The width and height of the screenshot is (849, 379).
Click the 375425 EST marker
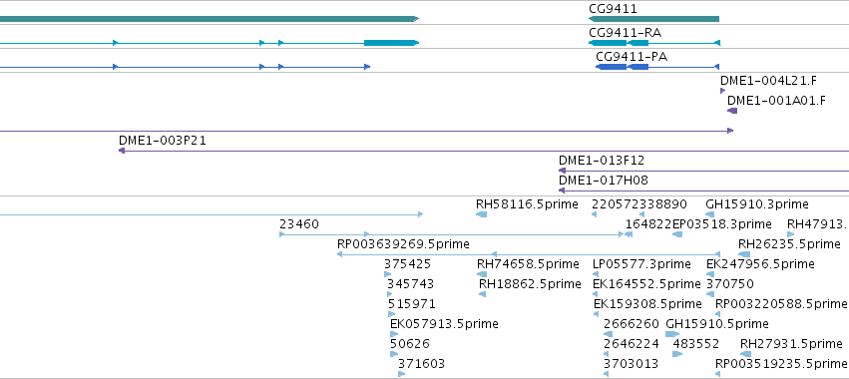tap(387, 274)
